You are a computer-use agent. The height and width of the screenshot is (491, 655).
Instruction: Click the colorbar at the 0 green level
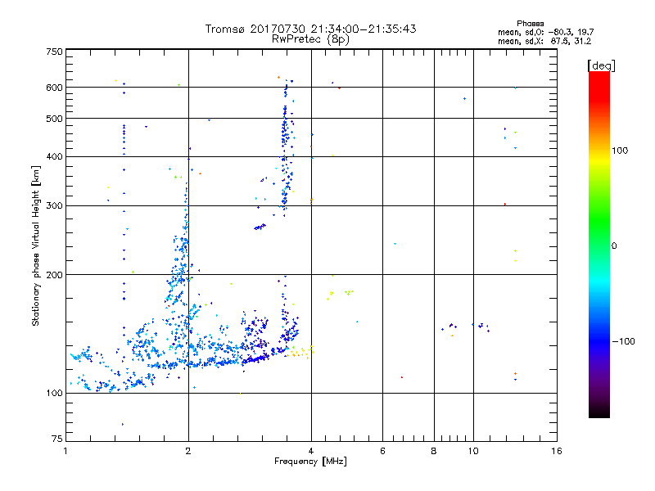(x=599, y=245)
